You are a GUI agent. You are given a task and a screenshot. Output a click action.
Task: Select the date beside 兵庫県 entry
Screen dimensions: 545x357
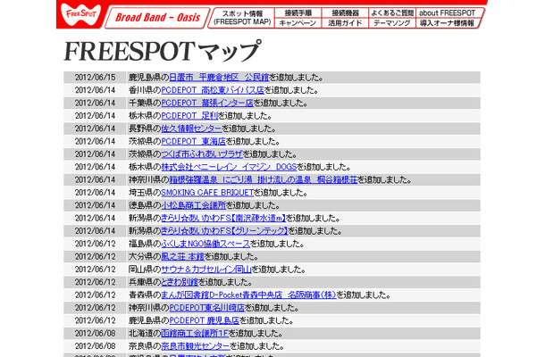(95, 282)
